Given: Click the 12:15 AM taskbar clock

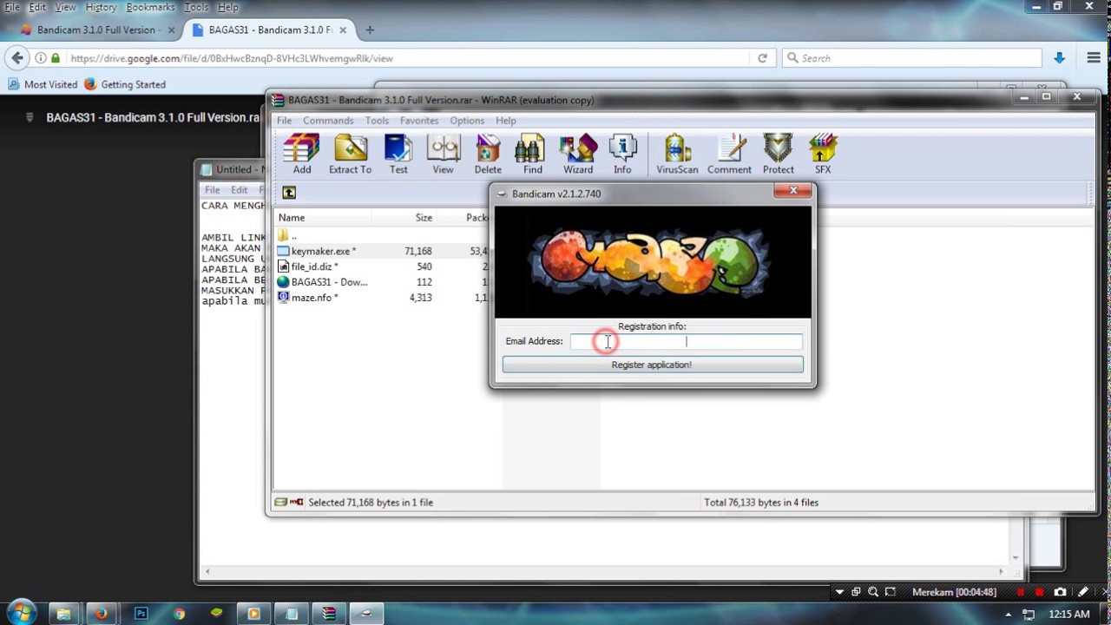Looking at the screenshot, I should pos(1069,614).
